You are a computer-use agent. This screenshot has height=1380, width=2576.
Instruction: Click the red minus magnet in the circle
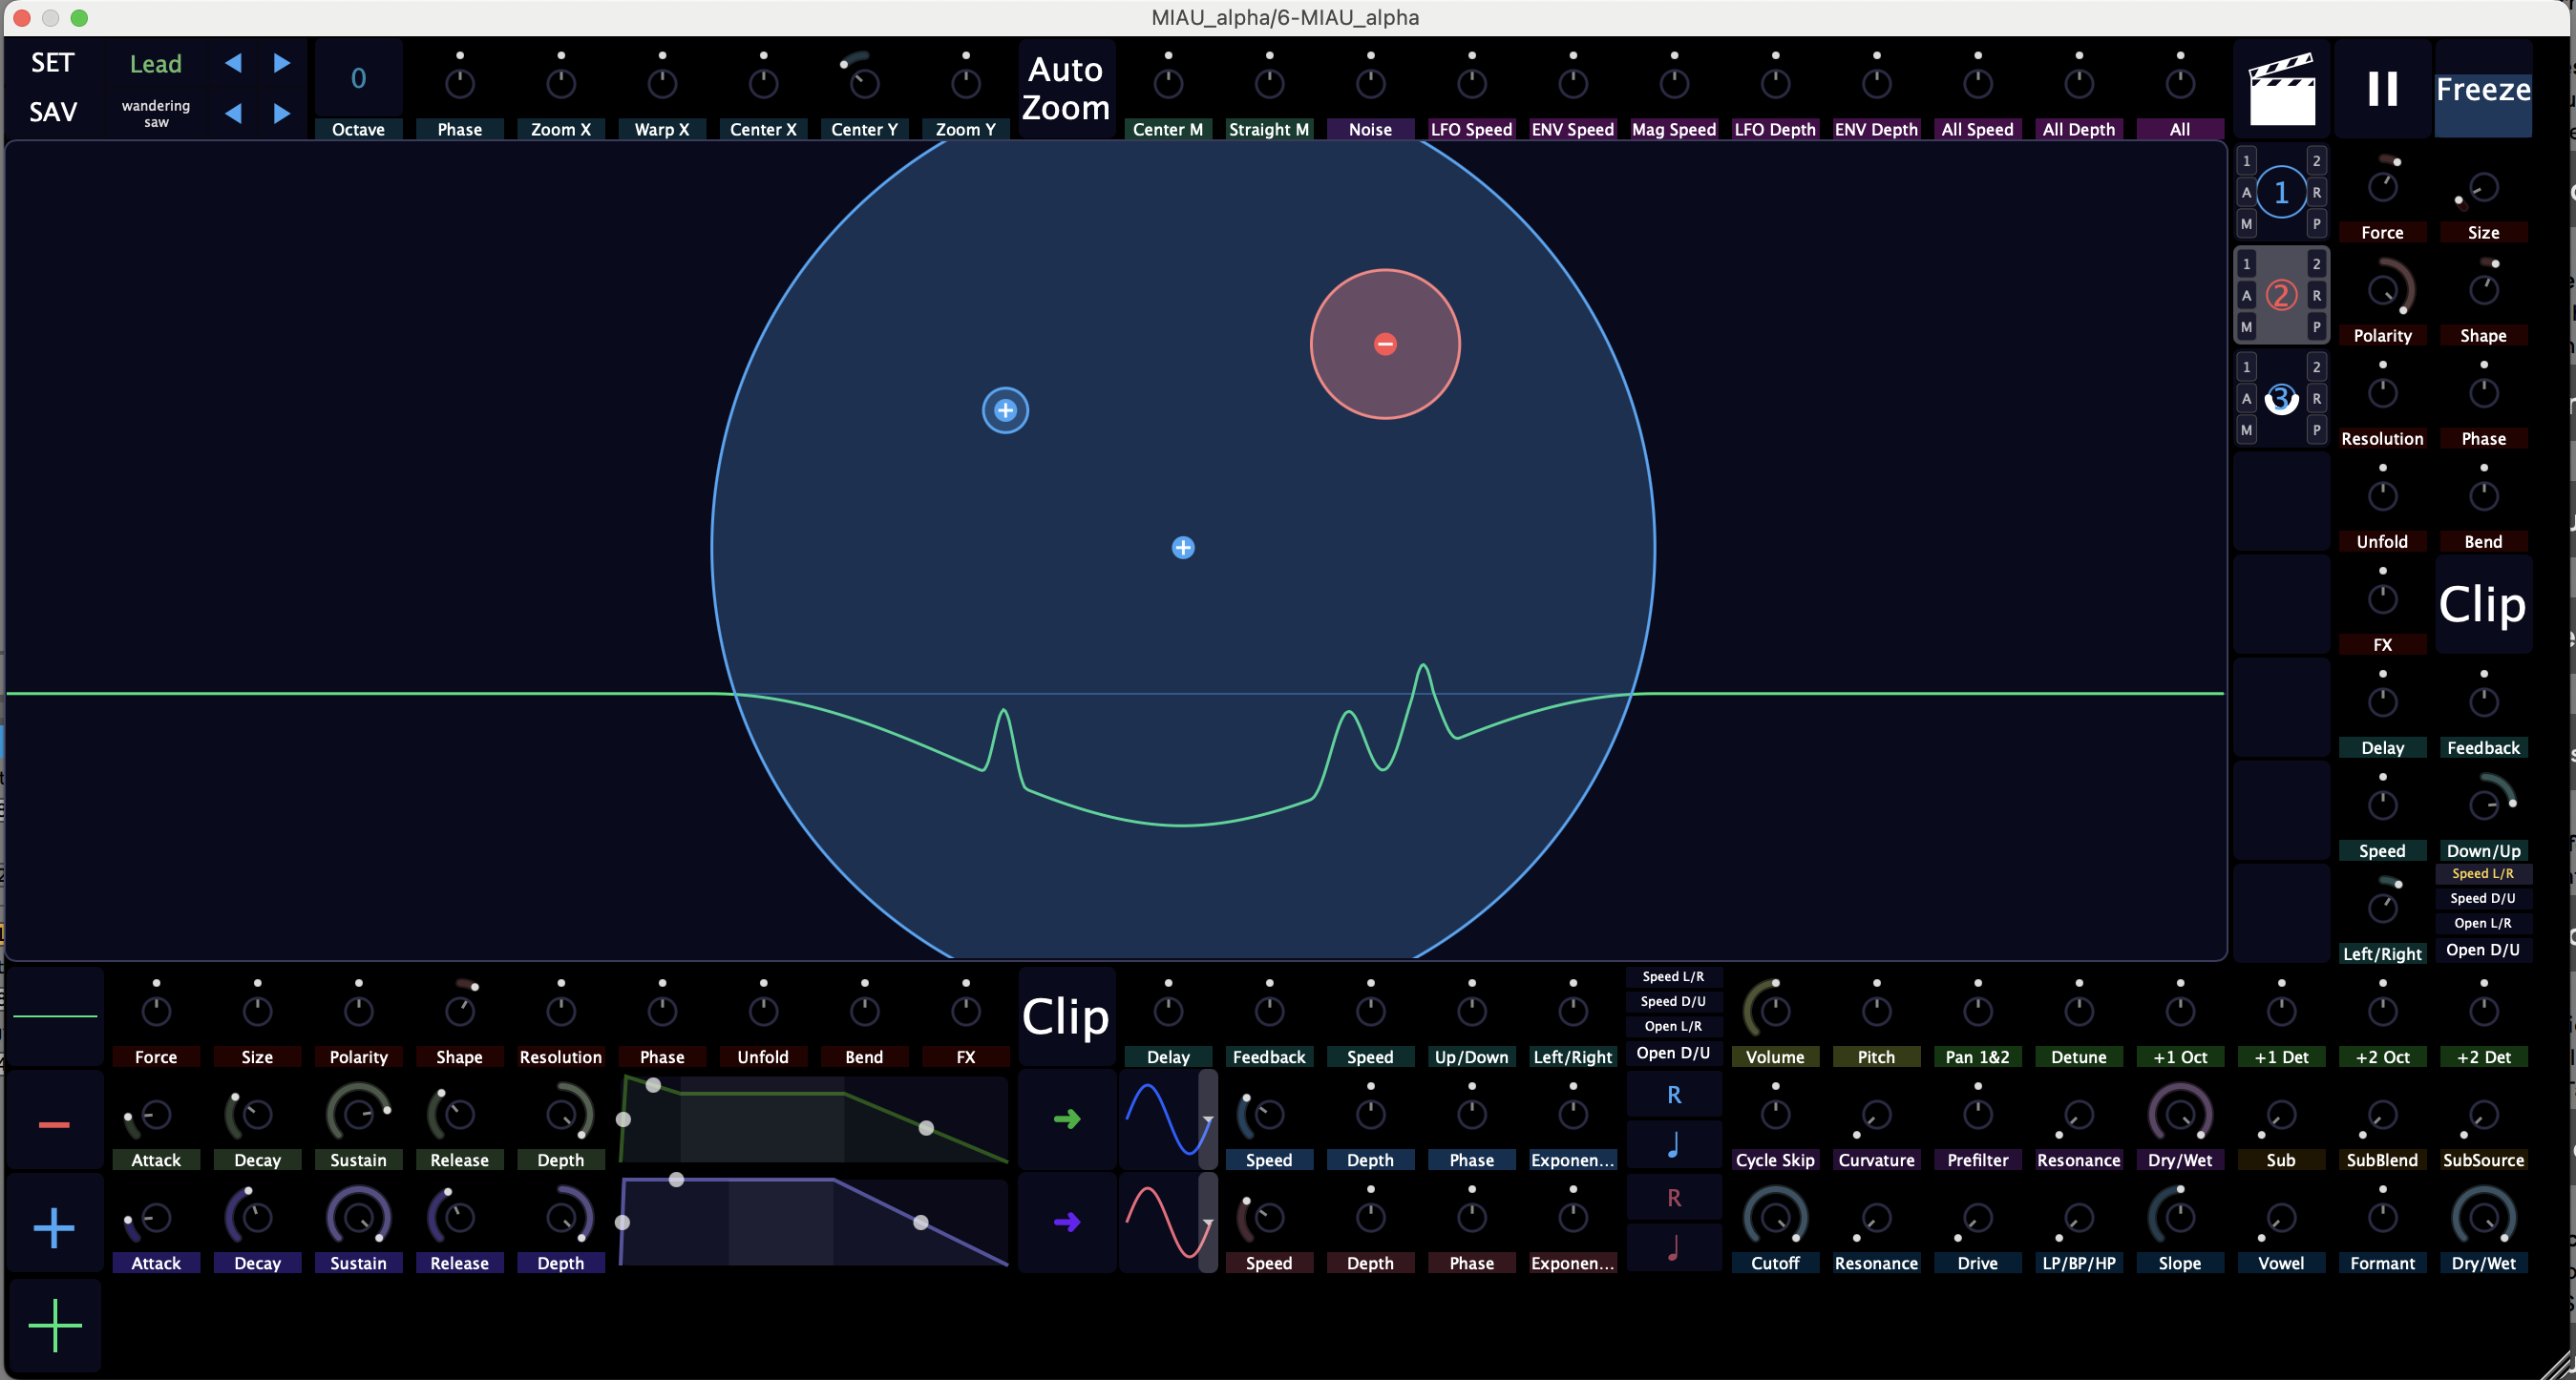click(1385, 344)
